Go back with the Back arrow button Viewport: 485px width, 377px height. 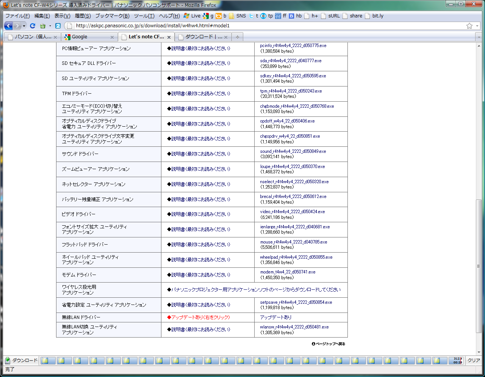pyautogui.click(x=8, y=26)
